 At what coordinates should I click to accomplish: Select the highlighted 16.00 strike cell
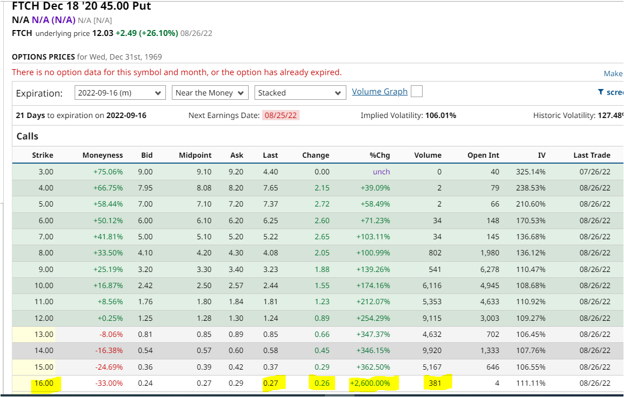(43, 383)
